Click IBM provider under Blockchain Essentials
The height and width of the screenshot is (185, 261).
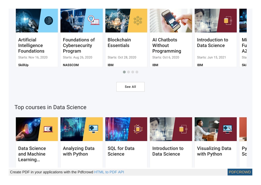tap(110, 65)
